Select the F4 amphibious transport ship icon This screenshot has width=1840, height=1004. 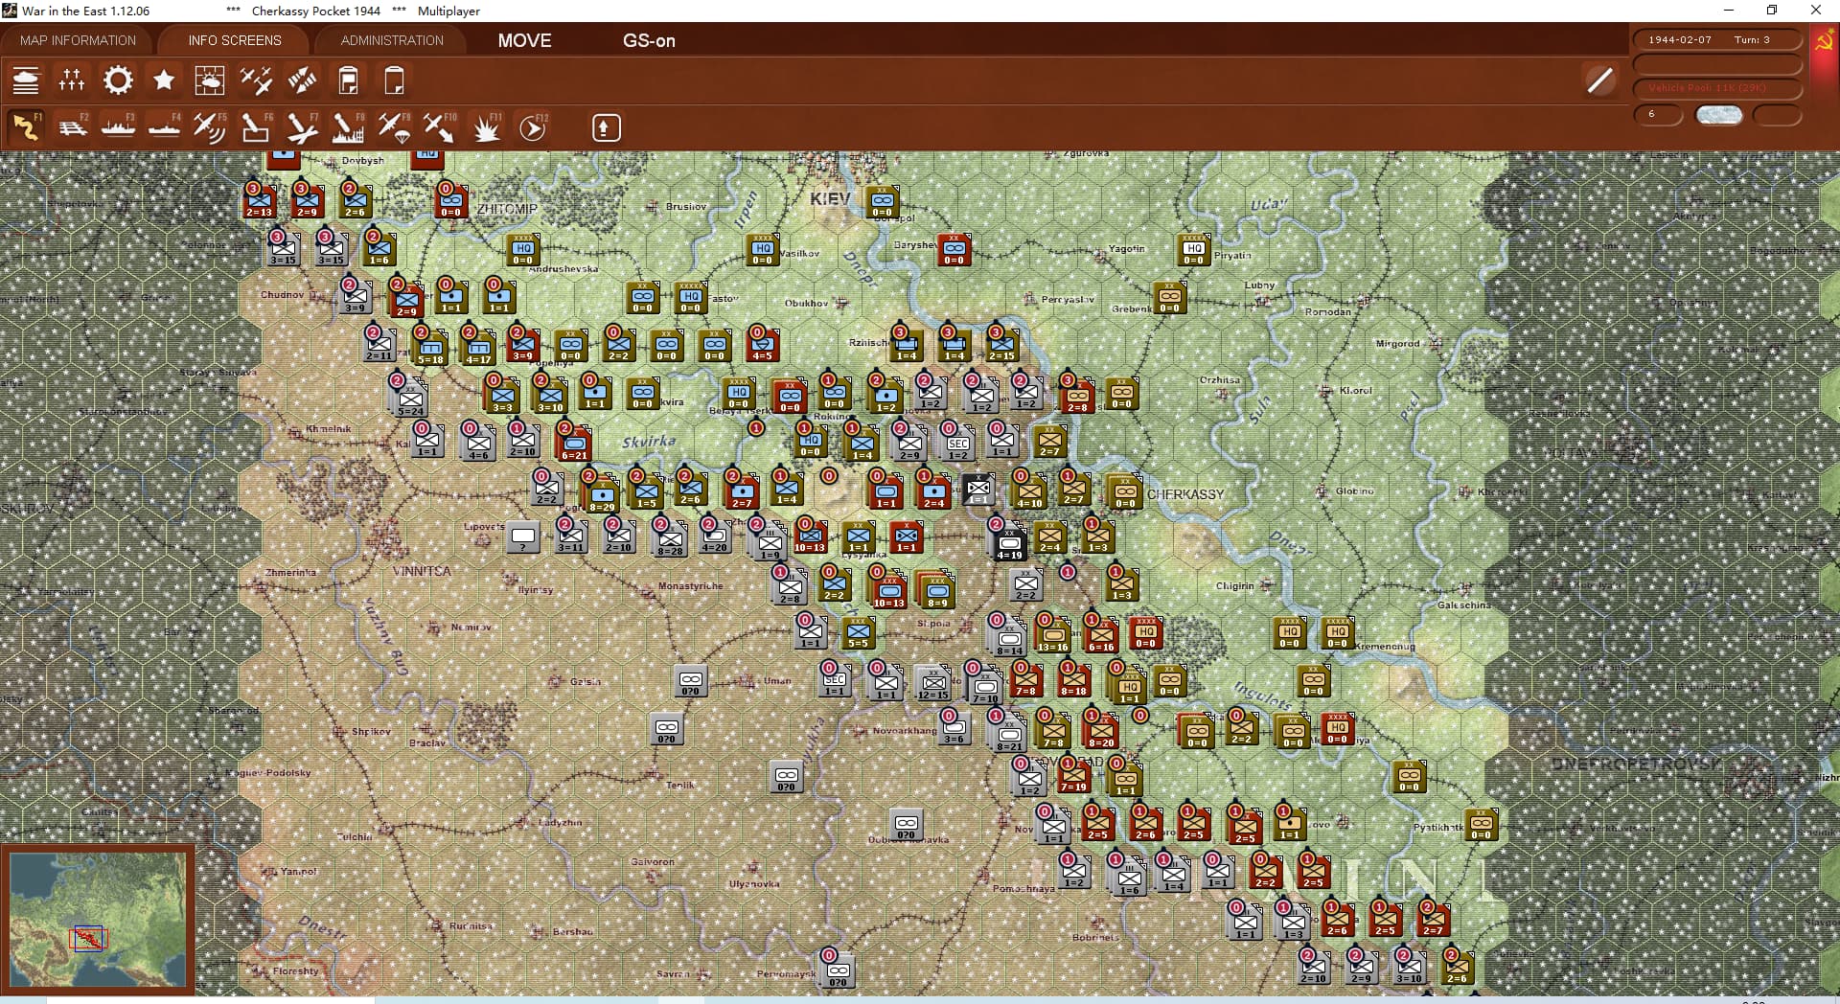[164, 127]
